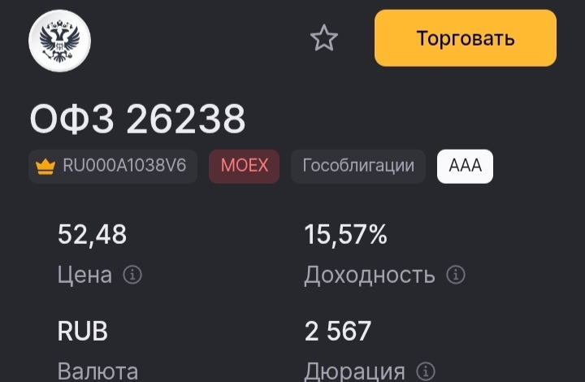This screenshot has height=382, width=585.
Task: Click the Russian coat of arms issuer logo
Action: (x=59, y=39)
